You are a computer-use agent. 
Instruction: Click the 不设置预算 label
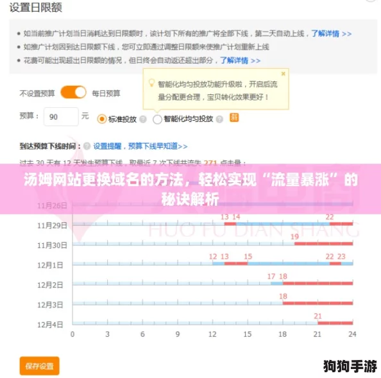pyautogui.click(x=37, y=93)
